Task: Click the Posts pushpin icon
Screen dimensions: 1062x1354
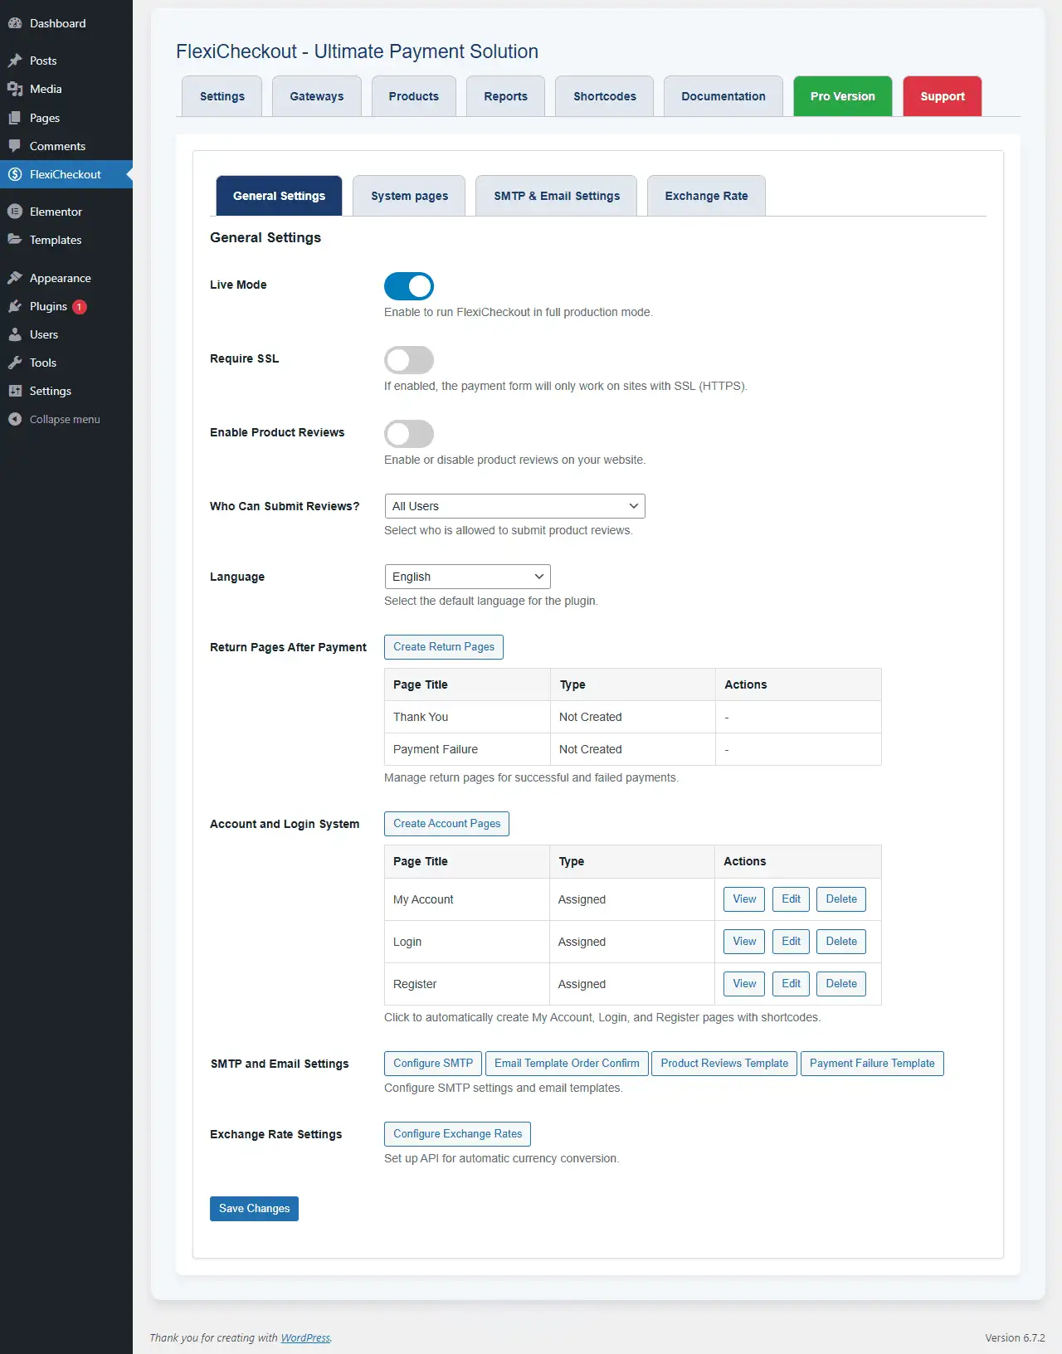Action: click(x=15, y=61)
